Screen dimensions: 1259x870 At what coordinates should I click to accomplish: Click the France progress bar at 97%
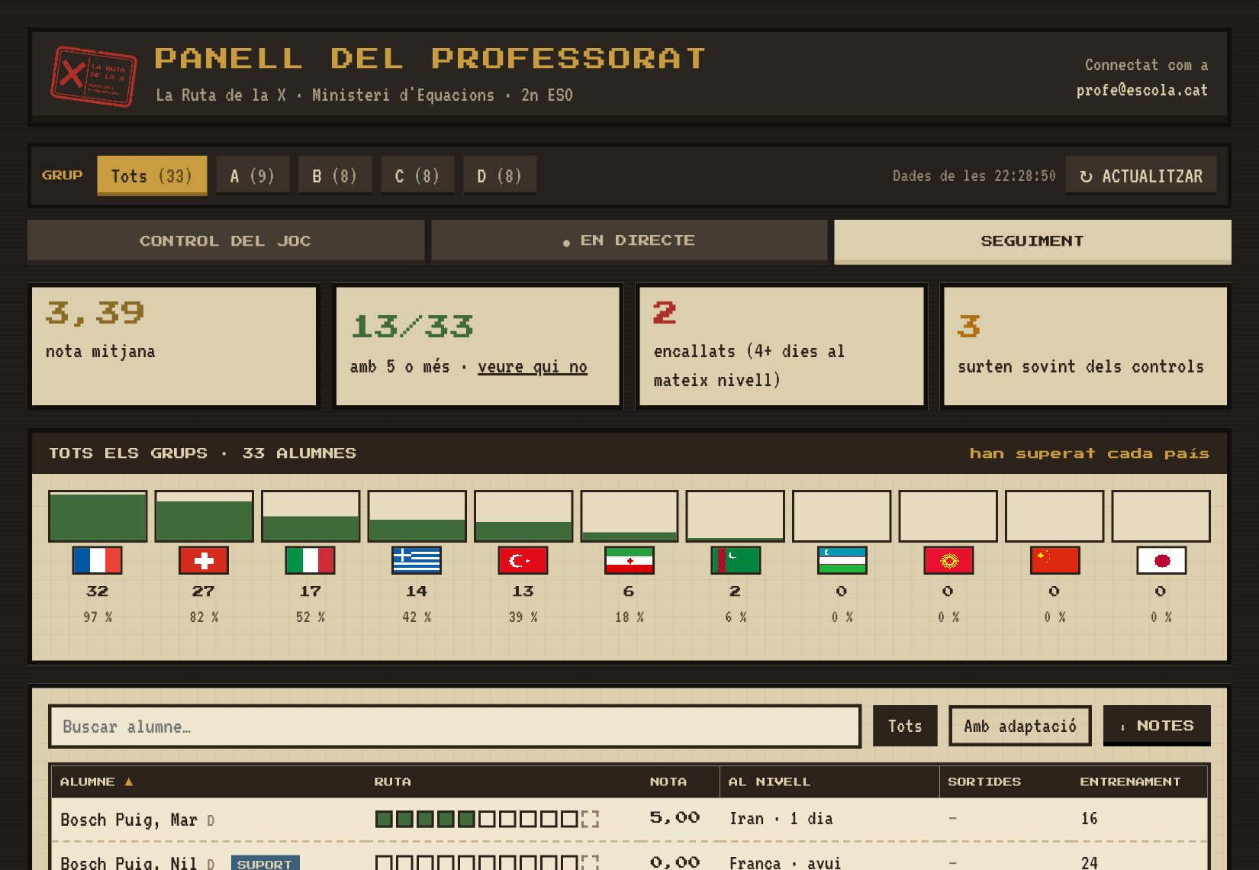[x=98, y=517]
